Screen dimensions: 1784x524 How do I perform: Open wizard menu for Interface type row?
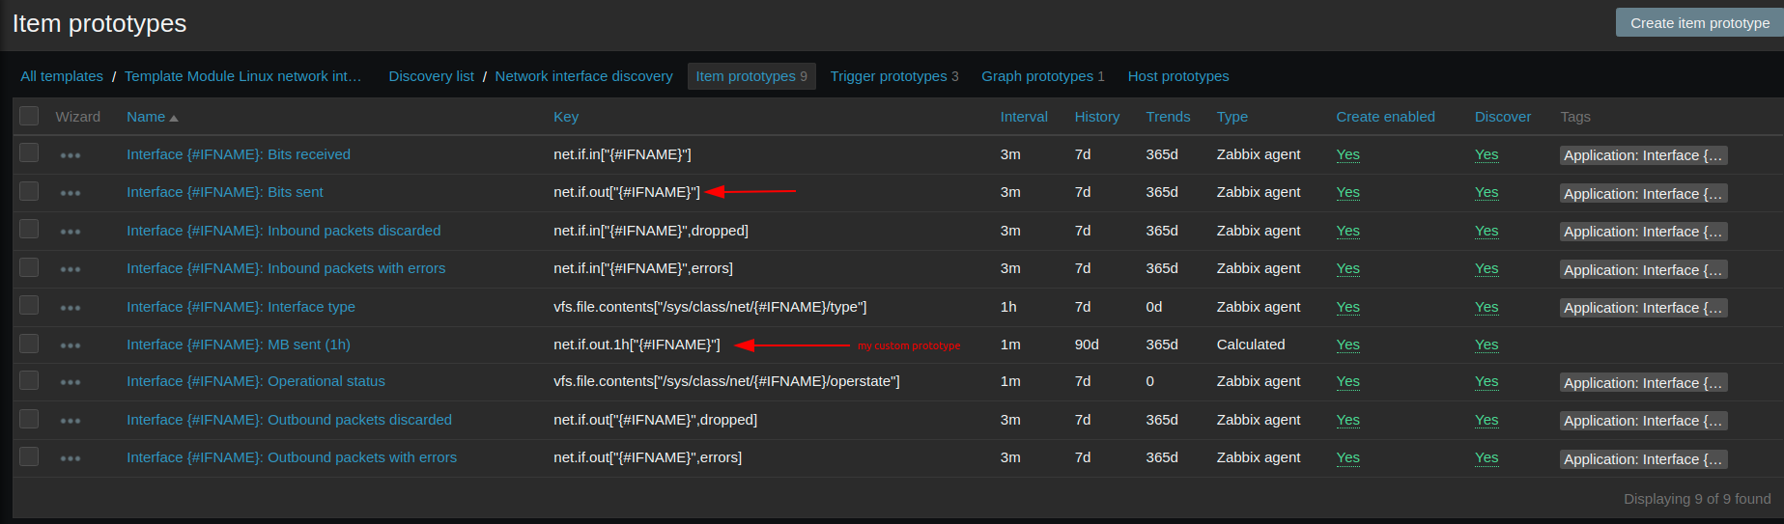[71, 308]
